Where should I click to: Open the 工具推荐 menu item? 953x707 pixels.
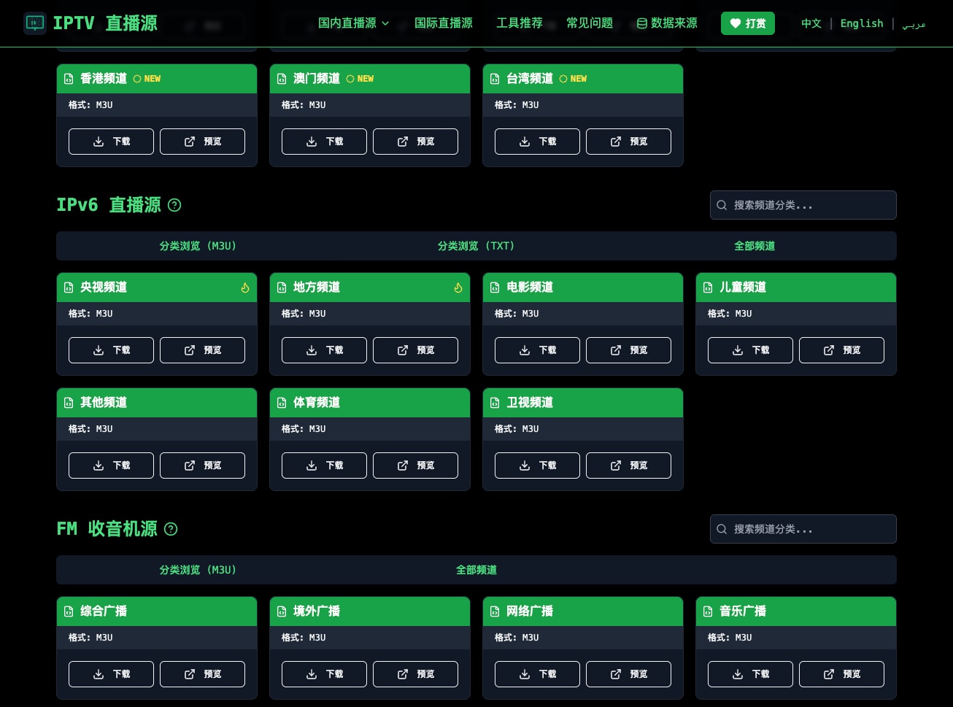click(x=520, y=23)
